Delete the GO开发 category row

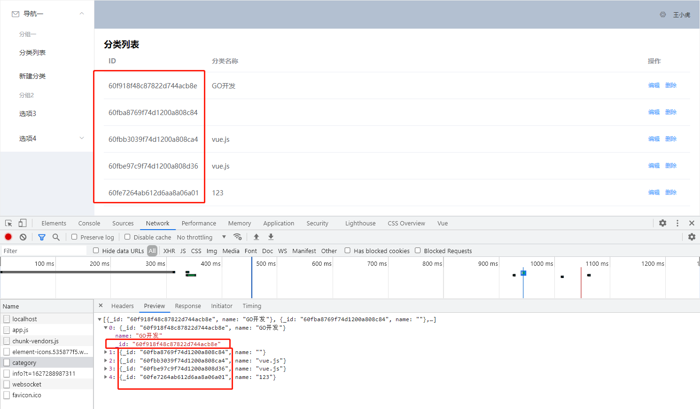click(671, 85)
